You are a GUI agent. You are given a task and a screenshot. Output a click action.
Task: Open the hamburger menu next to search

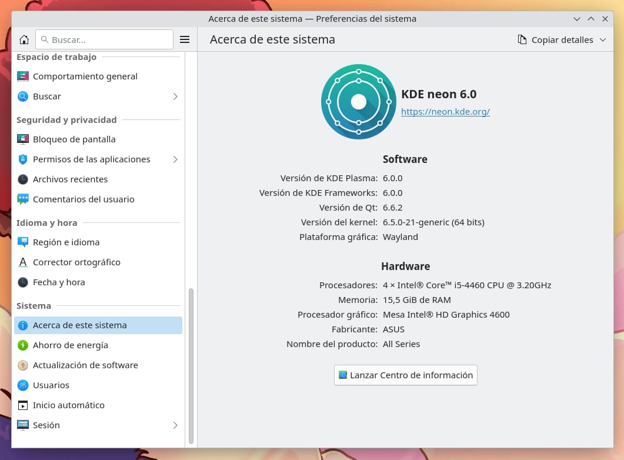(x=185, y=39)
